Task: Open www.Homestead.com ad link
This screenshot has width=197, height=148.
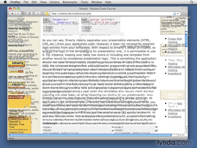Action: (18, 129)
